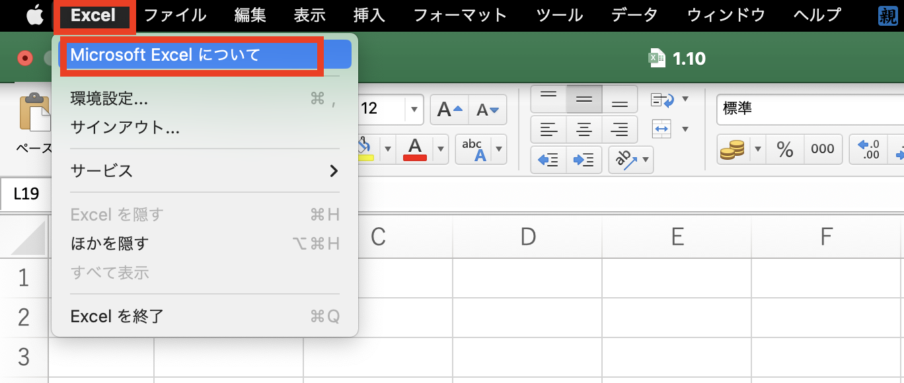Apply accounting number format with coin icon
The image size is (904, 383).
coord(734,149)
